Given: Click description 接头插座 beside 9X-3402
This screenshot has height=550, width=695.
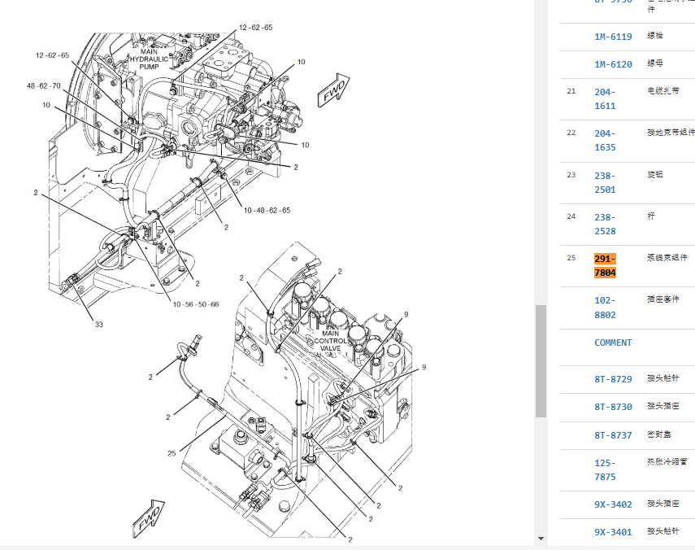Looking at the screenshot, I should pyautogui.click(x=662, y=504).
